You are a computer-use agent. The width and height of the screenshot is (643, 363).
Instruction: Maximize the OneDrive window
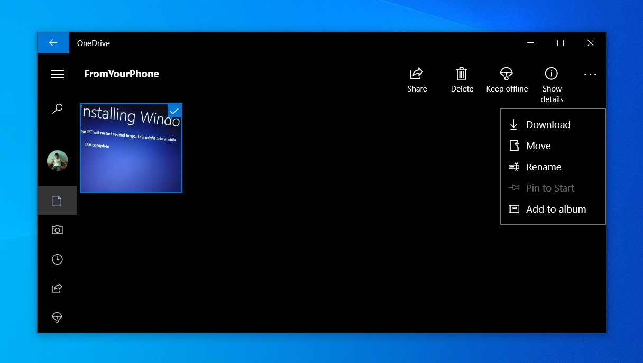click(561, 43)
